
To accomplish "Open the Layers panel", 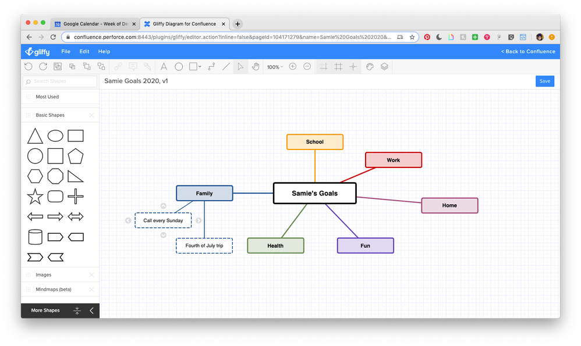I will [x=384, y=66].
